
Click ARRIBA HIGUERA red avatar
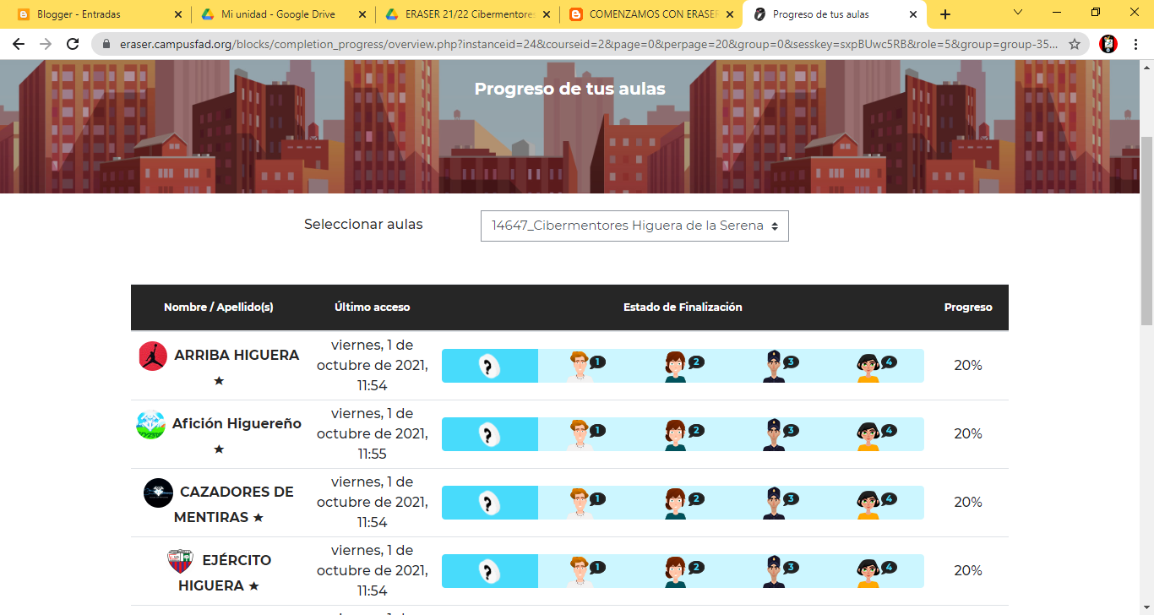coord(153,356)
